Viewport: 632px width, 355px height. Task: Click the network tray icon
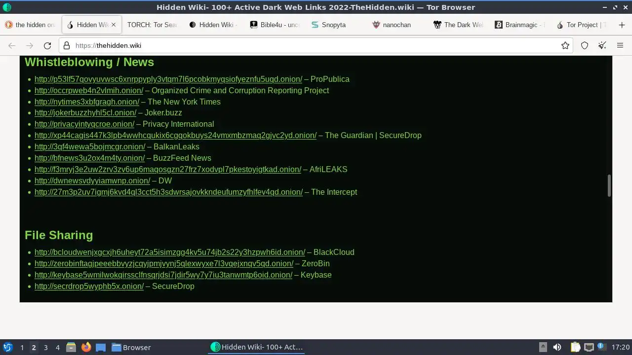point(589,347)
